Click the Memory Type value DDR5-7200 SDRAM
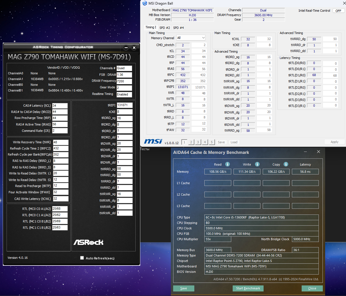Image resolution: width=346 pixels, height=296 pixels. point(262,255)
